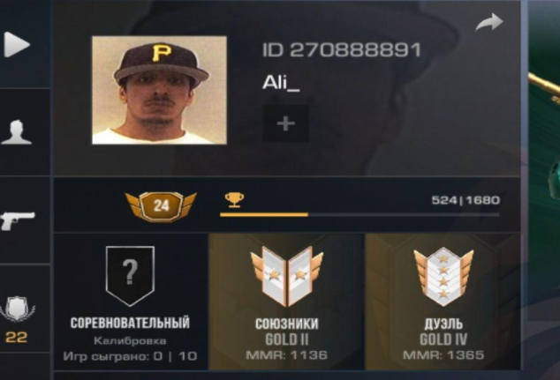Click the share arrow icon
Image resolution: width=560 pixels, height=380 pixels.
click(489, 22)
